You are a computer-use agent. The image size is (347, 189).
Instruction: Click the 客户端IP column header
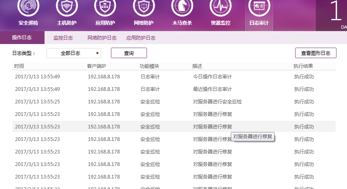pyautogui.click(x=96, y=66)
